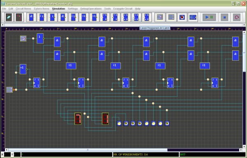Image resolution: width=247 pixels, height=158 pixels.
Task: Open the Example Circuit menu
Action: point(123,9)
